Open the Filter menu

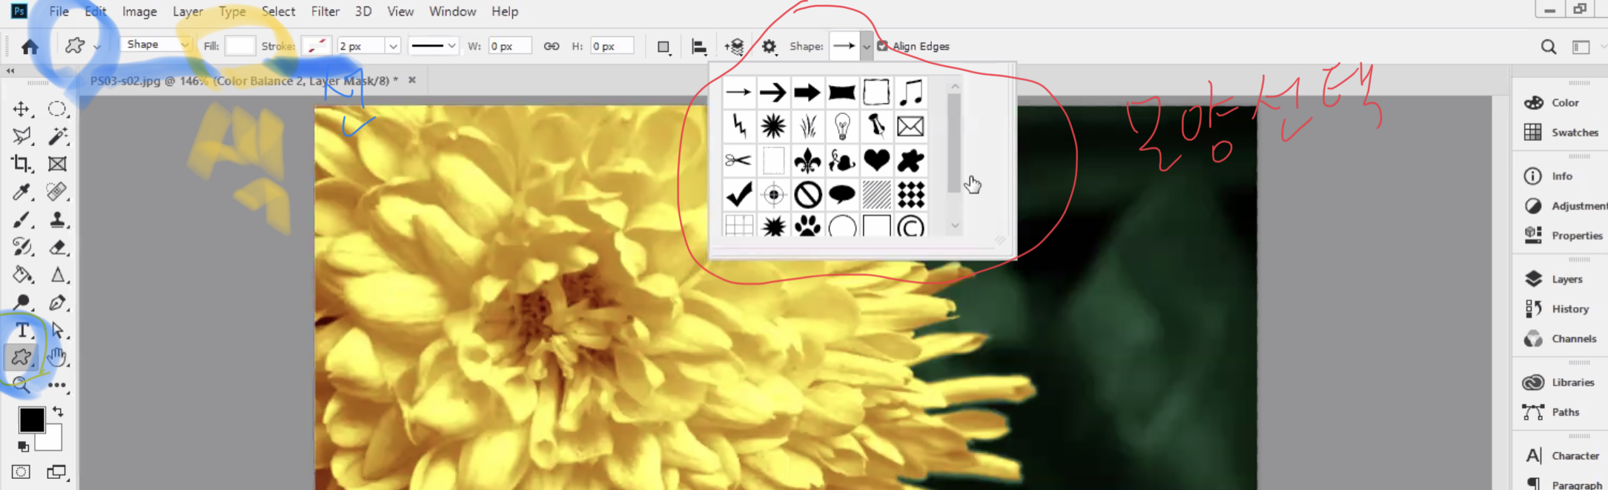tap(325, 11)
